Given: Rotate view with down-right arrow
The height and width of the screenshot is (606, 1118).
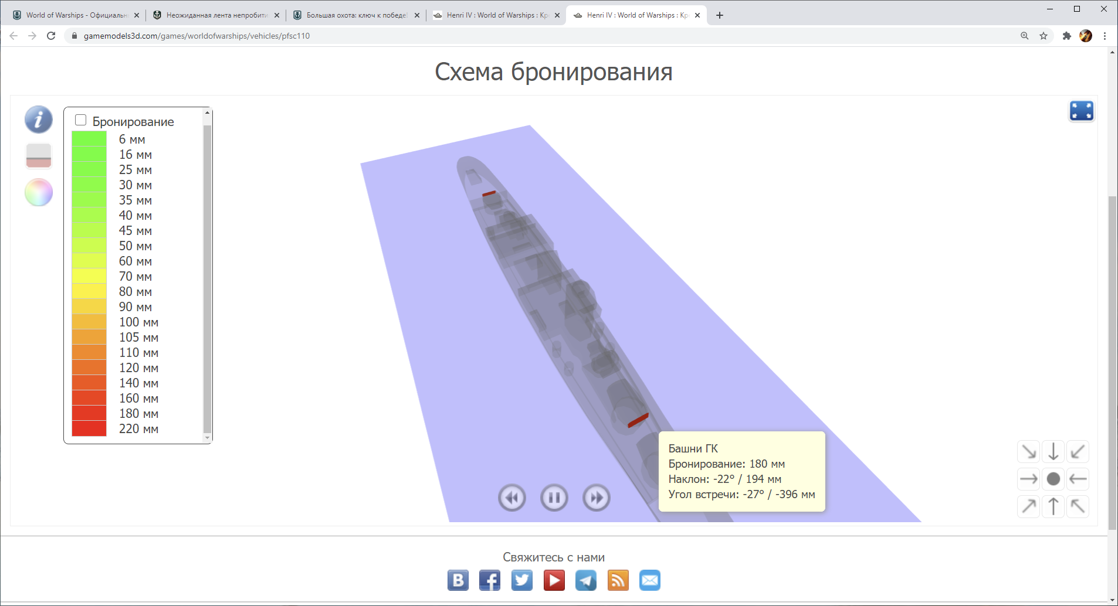Looking at the screenshot, I should (1029, 452).
